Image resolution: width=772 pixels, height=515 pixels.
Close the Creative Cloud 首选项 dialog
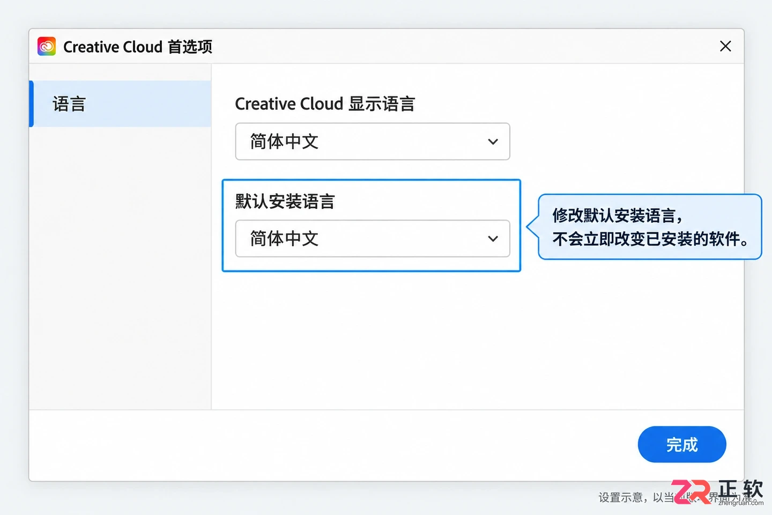[725, 46]
